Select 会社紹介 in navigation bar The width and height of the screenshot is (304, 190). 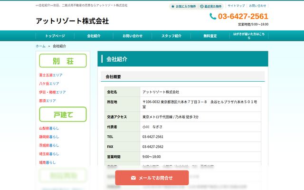point(94,36)
